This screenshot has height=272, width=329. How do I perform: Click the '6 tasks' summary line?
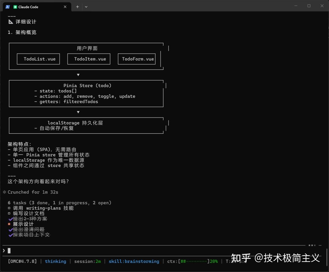pyautogui.click(x=59, y=203)
